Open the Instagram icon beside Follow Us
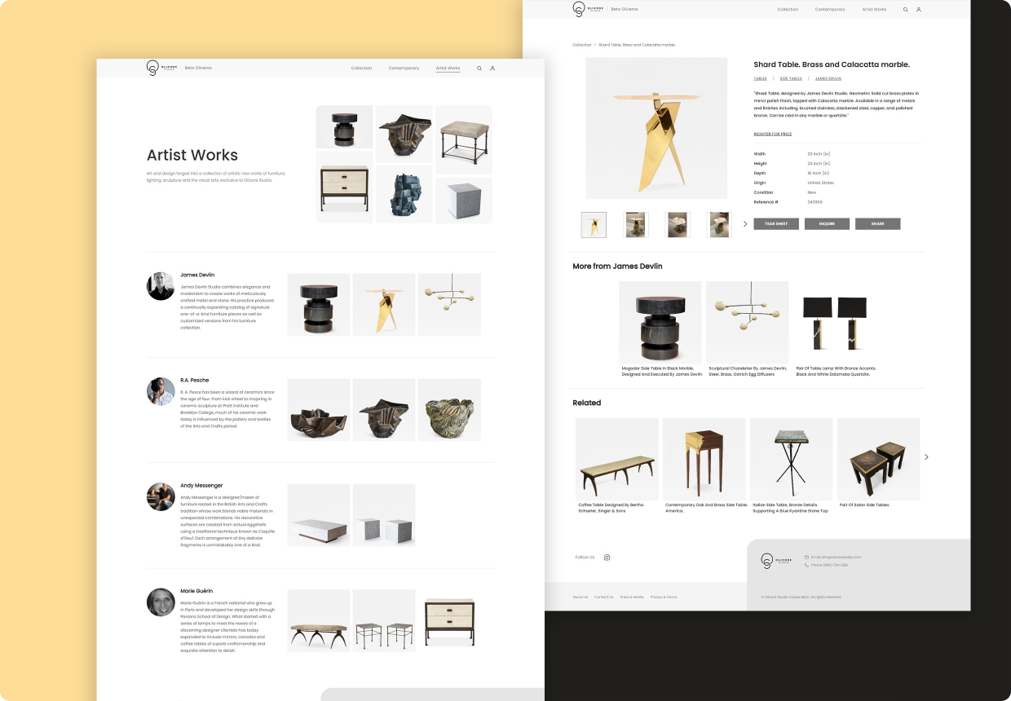Viewport: 1011px width, 701px height. pos(607,558)
